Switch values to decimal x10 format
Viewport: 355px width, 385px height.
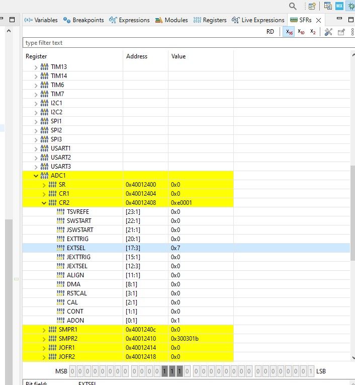[x=301, y=32]
